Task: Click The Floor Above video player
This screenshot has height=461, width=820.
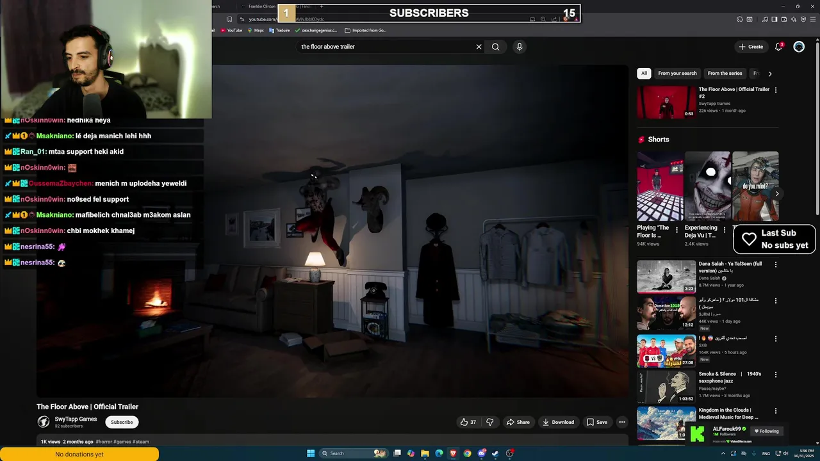Action: pyautogui.click(x=332, y=231)
